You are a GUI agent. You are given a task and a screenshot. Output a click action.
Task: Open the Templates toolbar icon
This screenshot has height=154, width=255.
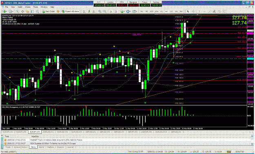(x=134, y=11)
